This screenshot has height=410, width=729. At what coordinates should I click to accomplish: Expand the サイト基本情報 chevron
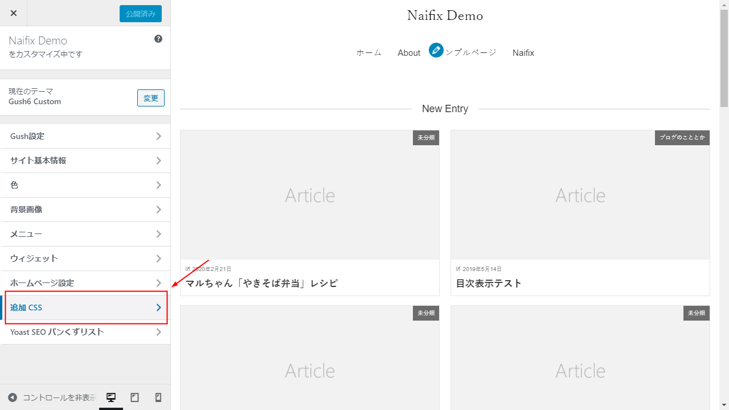click(158, 161)
